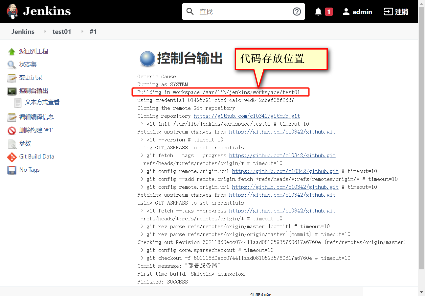Open 文本方式查看 plain text view
This screenshot has height=296, width=425.
42,102
